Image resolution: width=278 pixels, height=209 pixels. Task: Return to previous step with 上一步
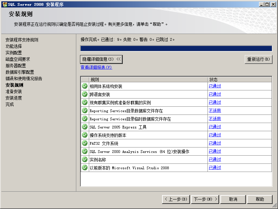176,199
